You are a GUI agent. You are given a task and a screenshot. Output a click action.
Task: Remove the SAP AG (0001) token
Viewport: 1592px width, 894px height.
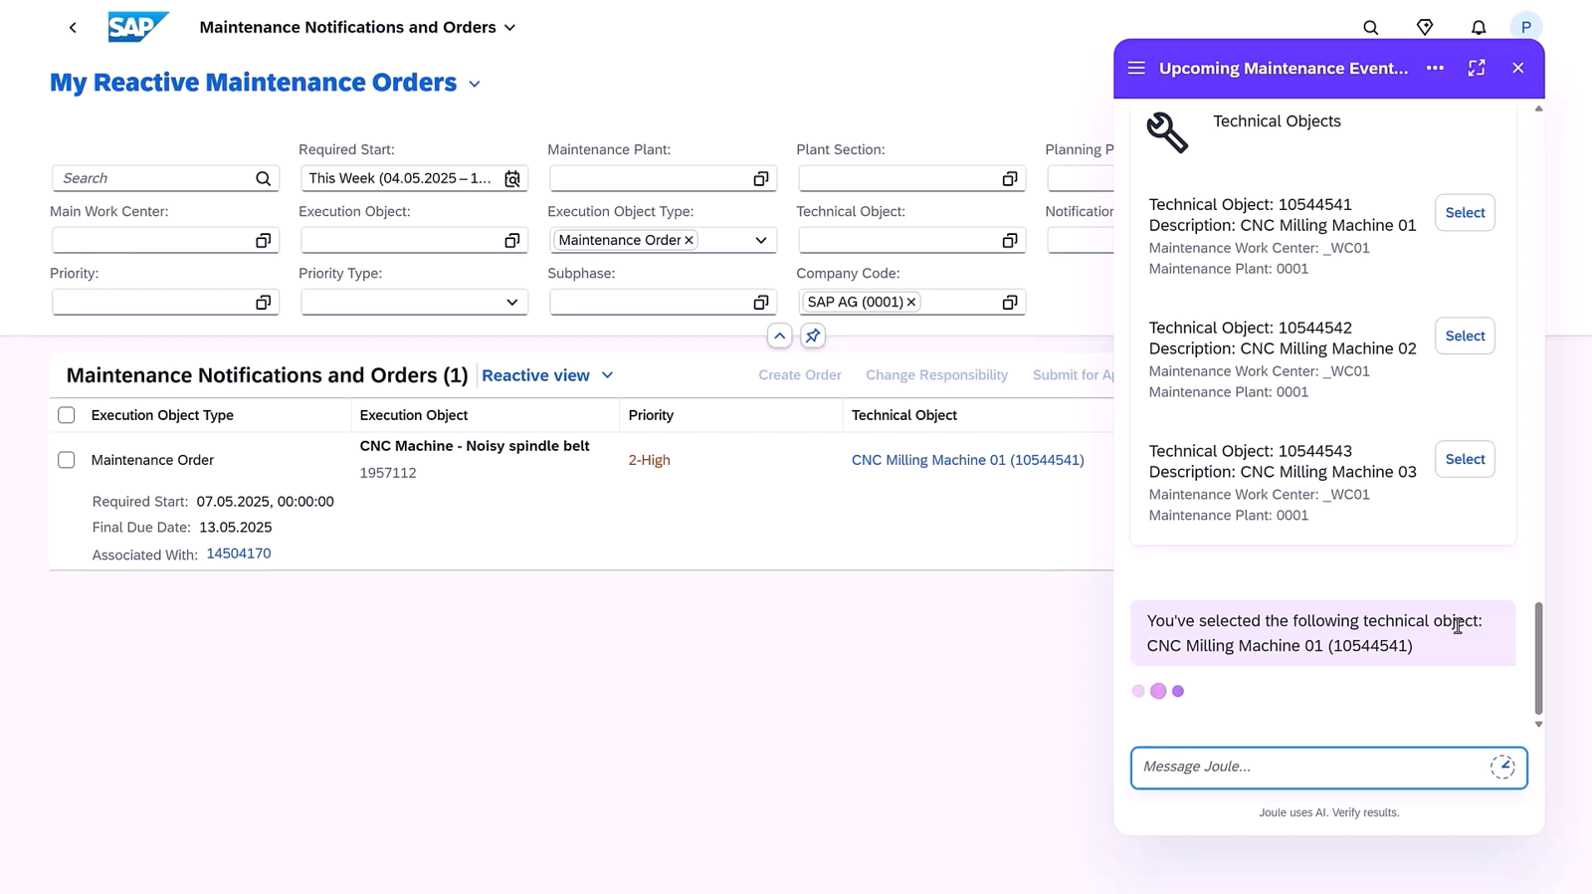910,302
